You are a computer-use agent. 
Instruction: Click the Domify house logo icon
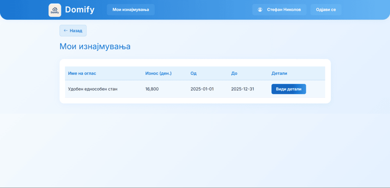tap(55, 10)
